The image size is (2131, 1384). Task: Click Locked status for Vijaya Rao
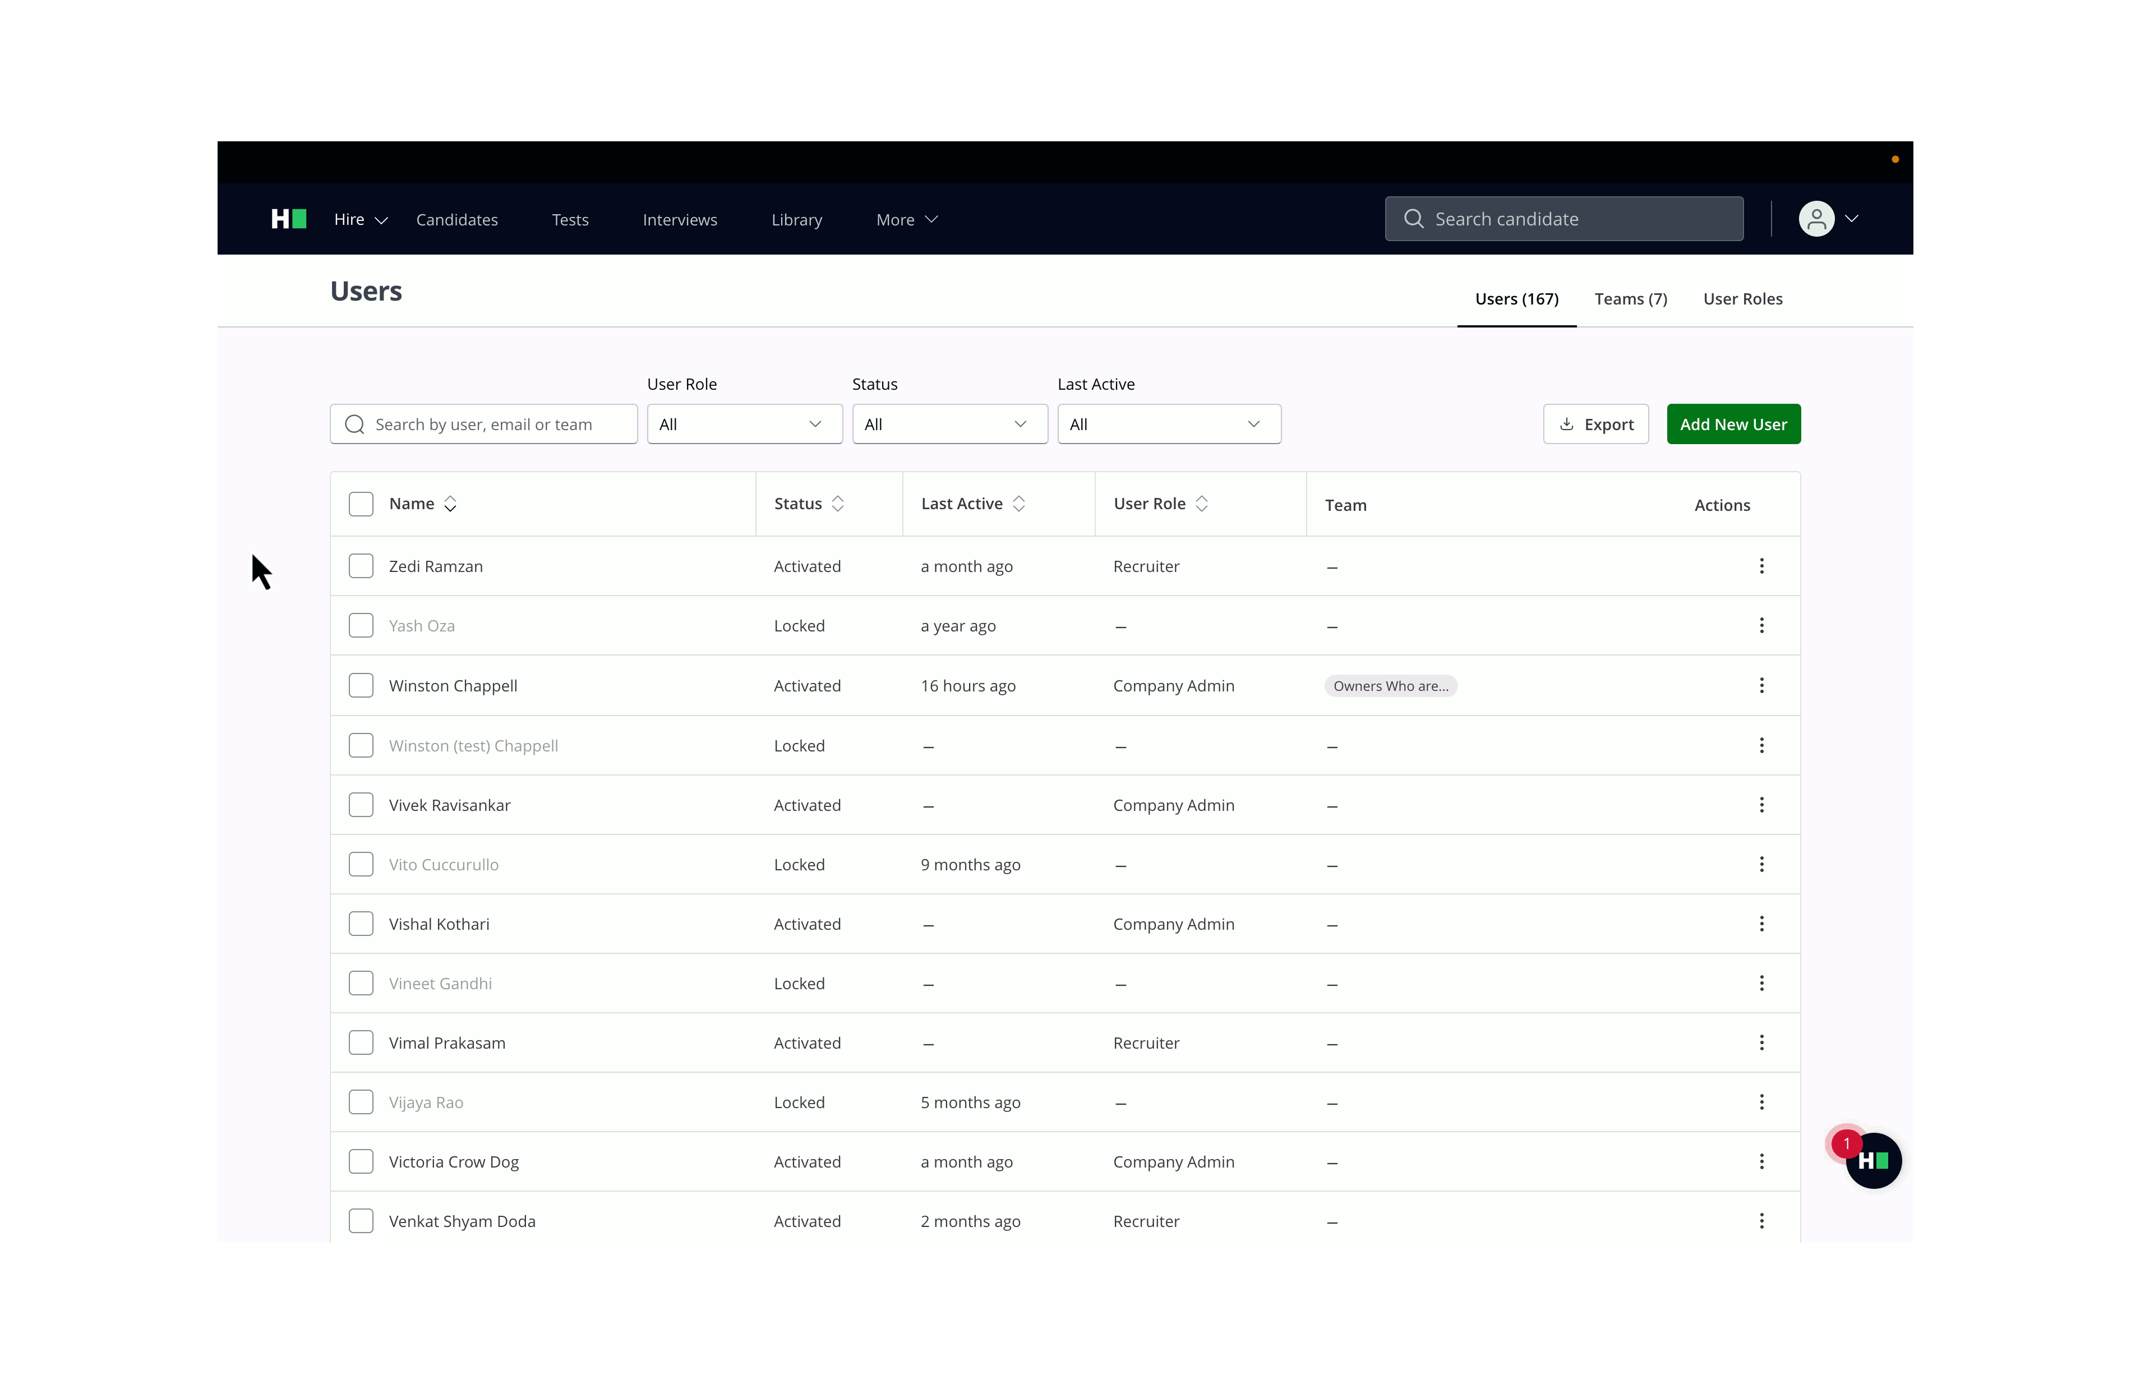pyautogui.click(x=799, y=1102)
